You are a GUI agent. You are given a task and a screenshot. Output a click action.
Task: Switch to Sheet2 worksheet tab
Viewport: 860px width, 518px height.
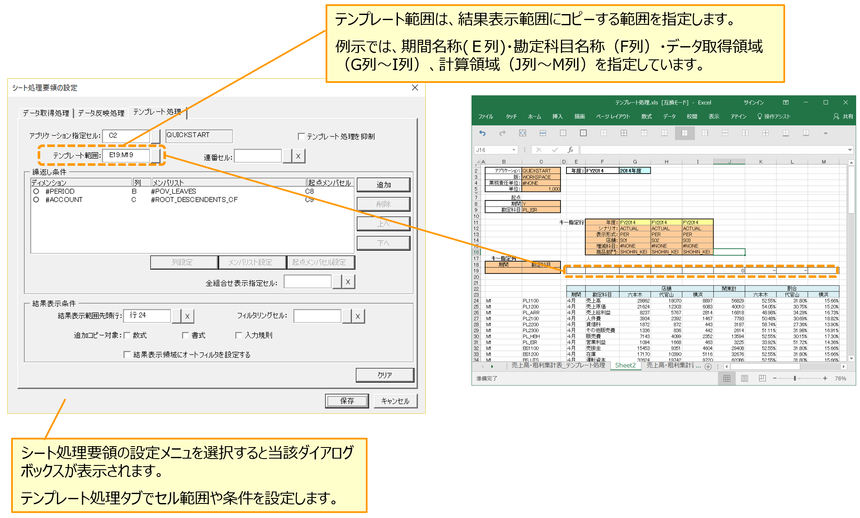click(x=625, y=366)
